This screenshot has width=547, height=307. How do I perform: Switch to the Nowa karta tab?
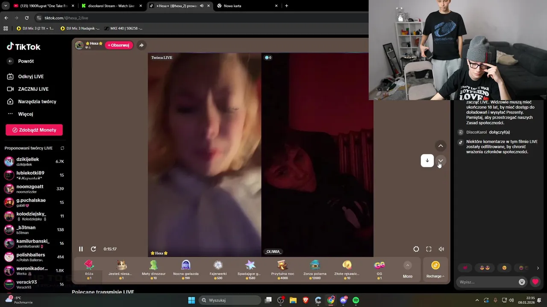tap(247, 6)
